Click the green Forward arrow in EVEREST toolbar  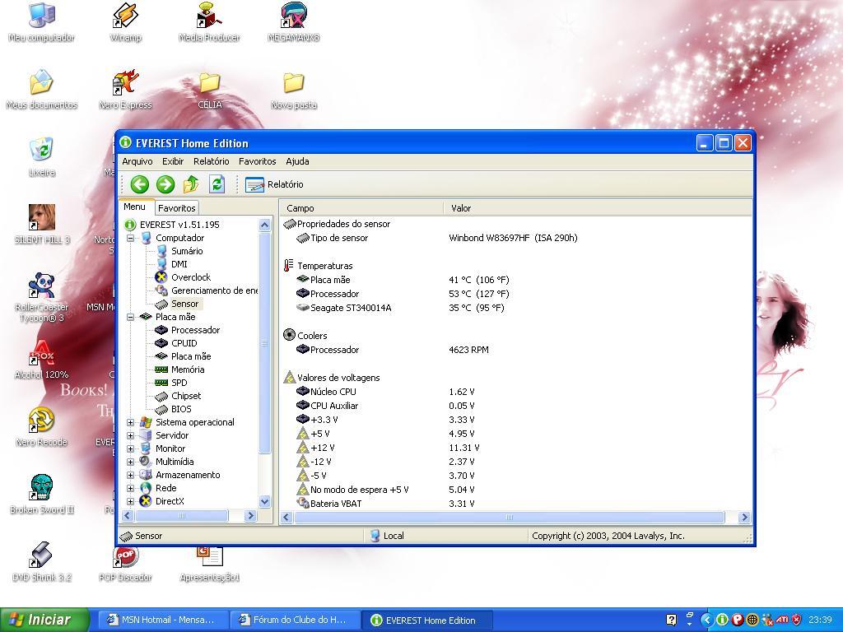[x=165, y=184]
